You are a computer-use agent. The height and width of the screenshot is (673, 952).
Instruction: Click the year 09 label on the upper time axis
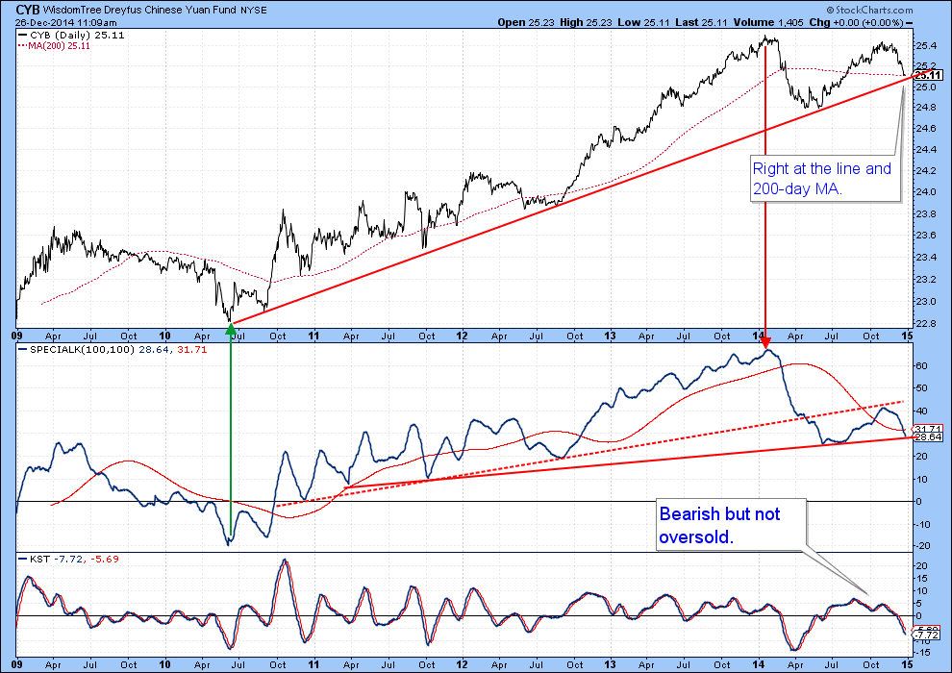[x=17, y=336]
